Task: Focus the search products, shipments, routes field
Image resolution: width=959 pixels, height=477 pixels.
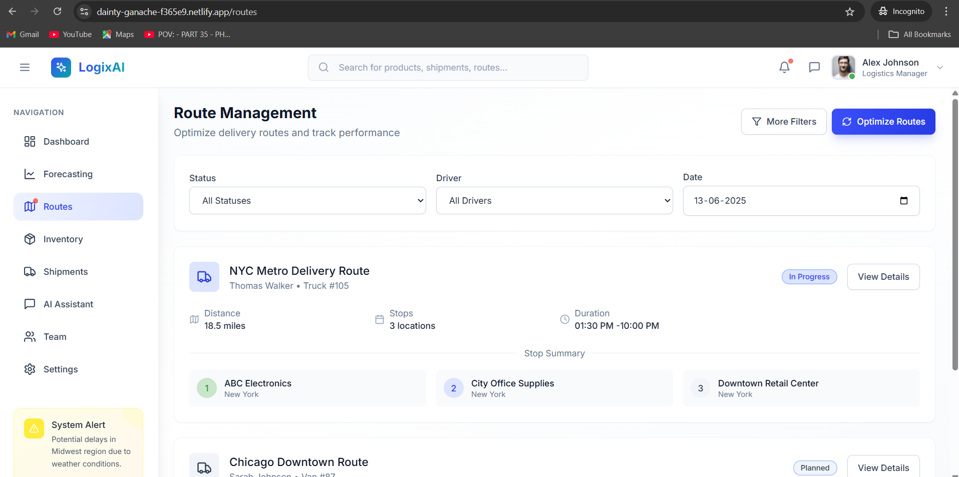Action: [x=448, y=68]
